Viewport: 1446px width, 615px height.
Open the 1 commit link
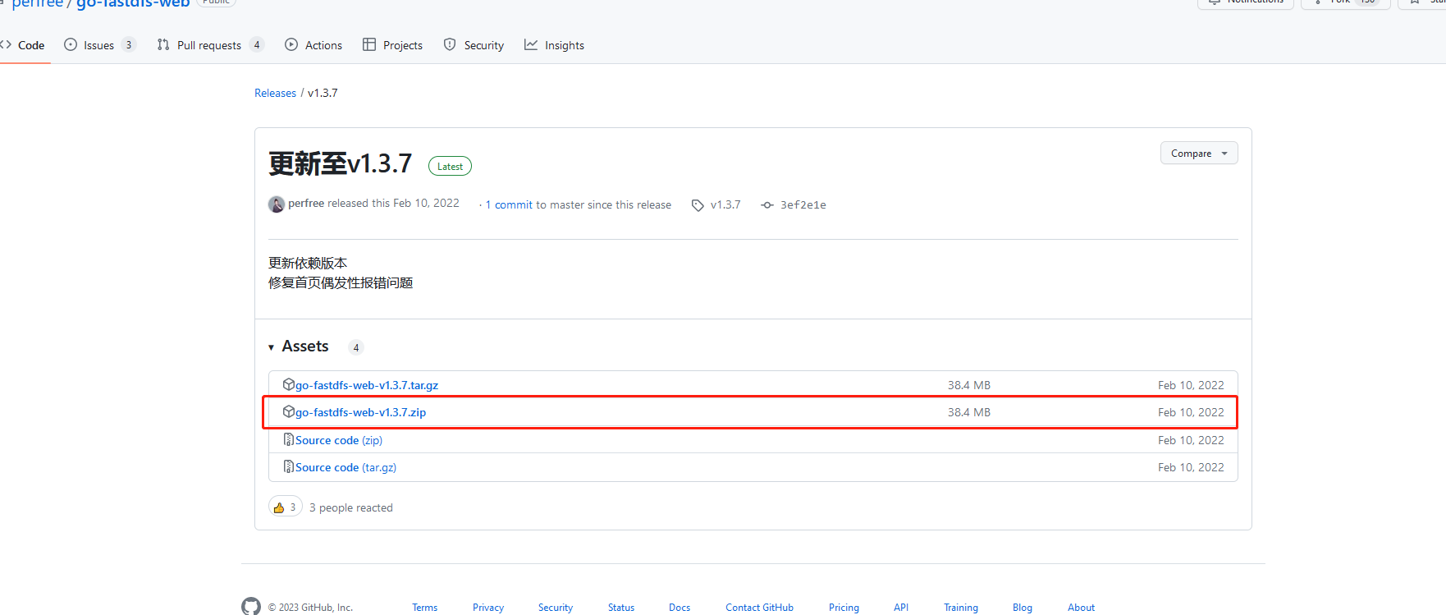[509, 205]
